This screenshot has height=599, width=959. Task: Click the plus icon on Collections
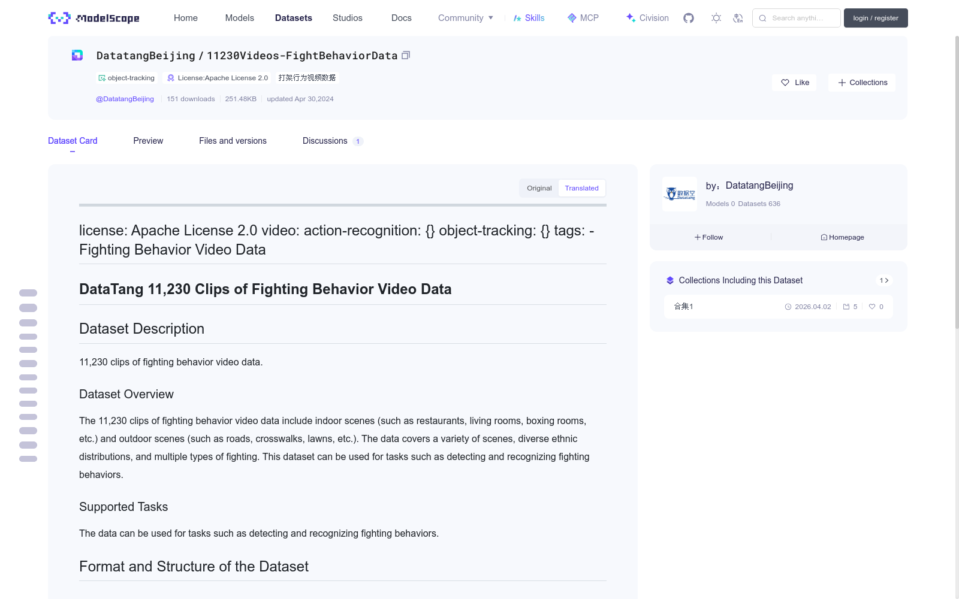pos(842,83)
